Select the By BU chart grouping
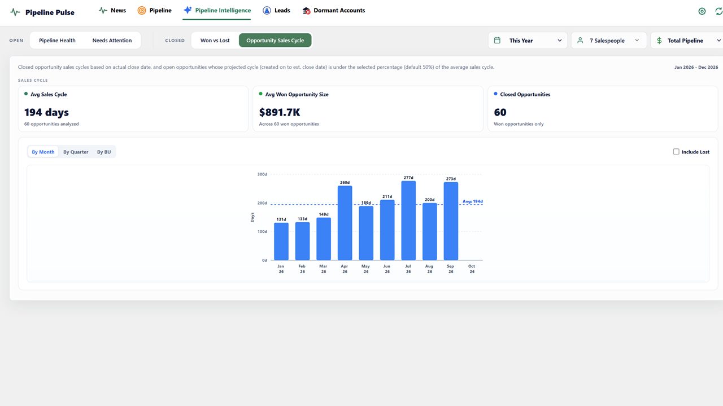723x406 pixels. pyautogui.click(x=104, y=152)
